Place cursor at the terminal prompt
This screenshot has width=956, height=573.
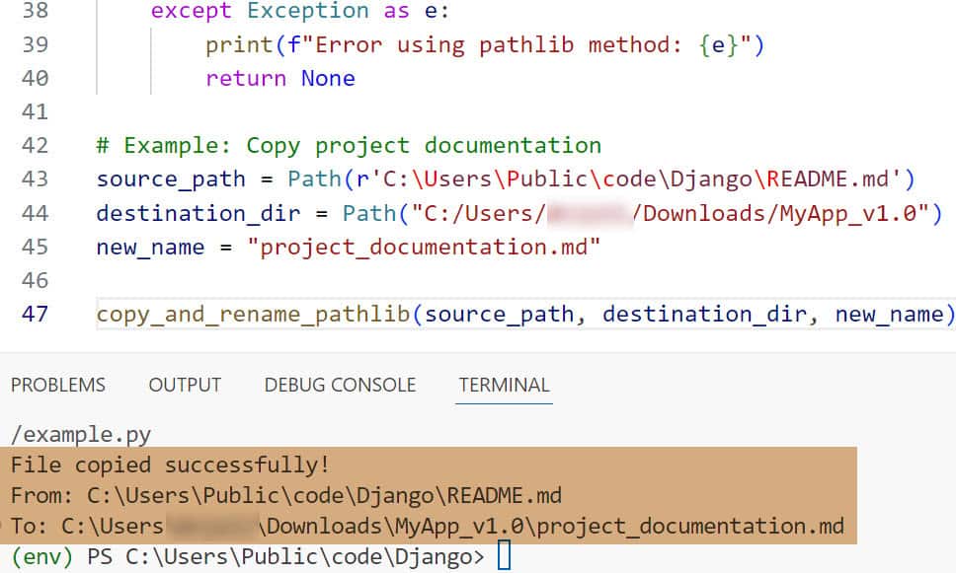(x=504, y=557)
